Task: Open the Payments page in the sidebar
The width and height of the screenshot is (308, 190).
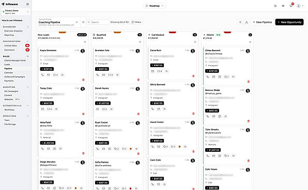Action: coord(9,81)
